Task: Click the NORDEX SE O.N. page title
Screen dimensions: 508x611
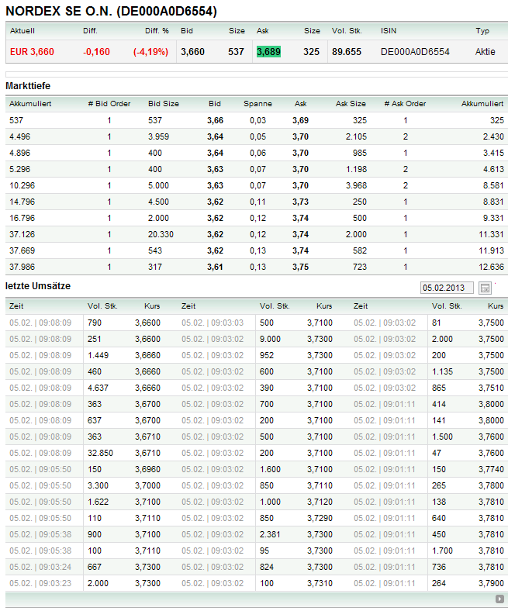Action: click(111, 11)
